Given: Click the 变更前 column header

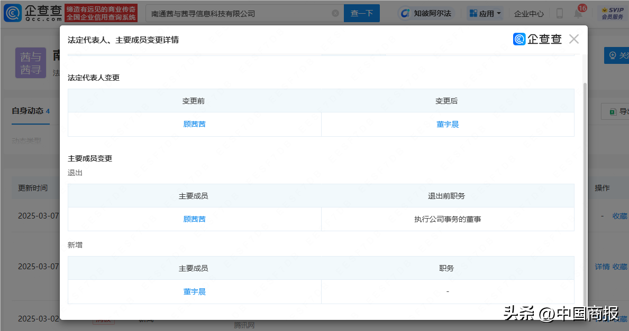Looking at the screenshot, I should (193, 101).
